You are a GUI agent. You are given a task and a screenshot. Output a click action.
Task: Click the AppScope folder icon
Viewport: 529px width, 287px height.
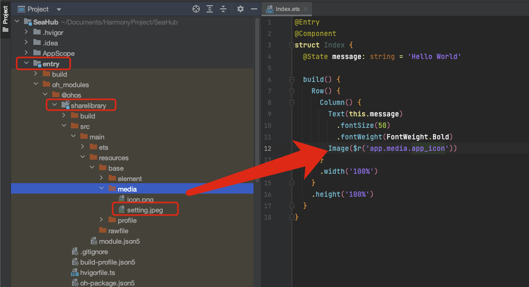click(x=37, y=53)
